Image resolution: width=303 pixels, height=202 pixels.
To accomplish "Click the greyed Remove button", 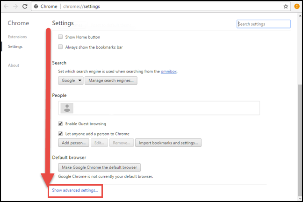I will click(x=122, y=143).
